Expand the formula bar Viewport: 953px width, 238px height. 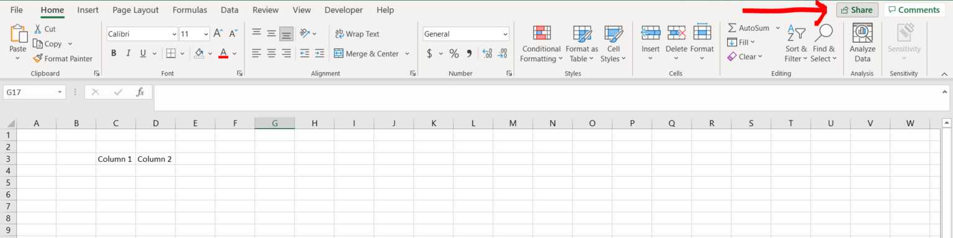pyautogui.click(x=944, y=91)
